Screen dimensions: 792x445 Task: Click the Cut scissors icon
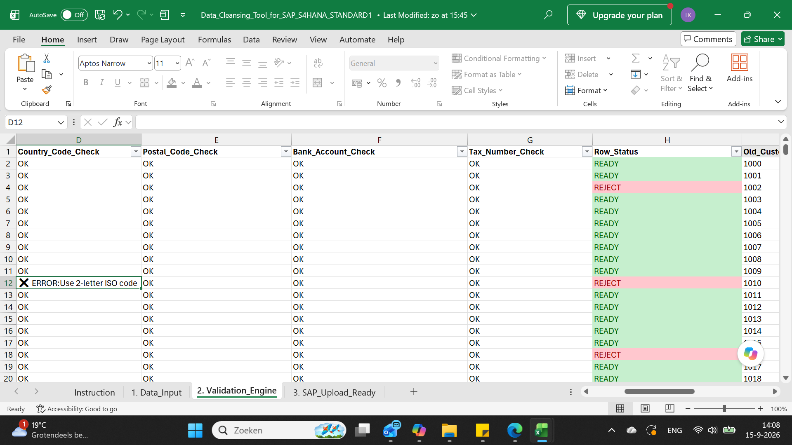[x=47, y=59]
